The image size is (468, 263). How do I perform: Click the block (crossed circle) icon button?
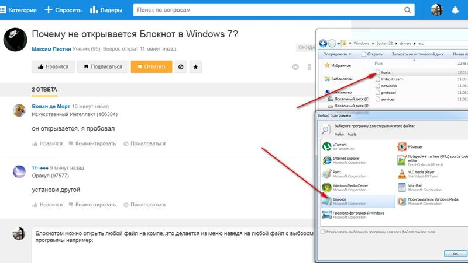[x=181, y=67]
